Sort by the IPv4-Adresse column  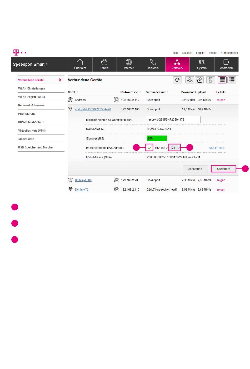pos(131,92)
